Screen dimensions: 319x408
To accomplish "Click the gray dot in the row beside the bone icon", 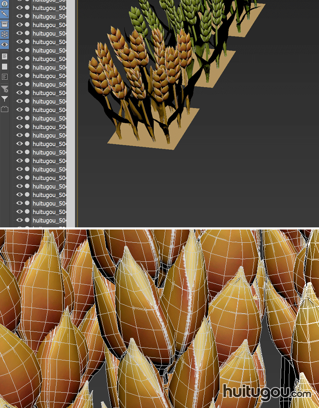I will (27, 16).
